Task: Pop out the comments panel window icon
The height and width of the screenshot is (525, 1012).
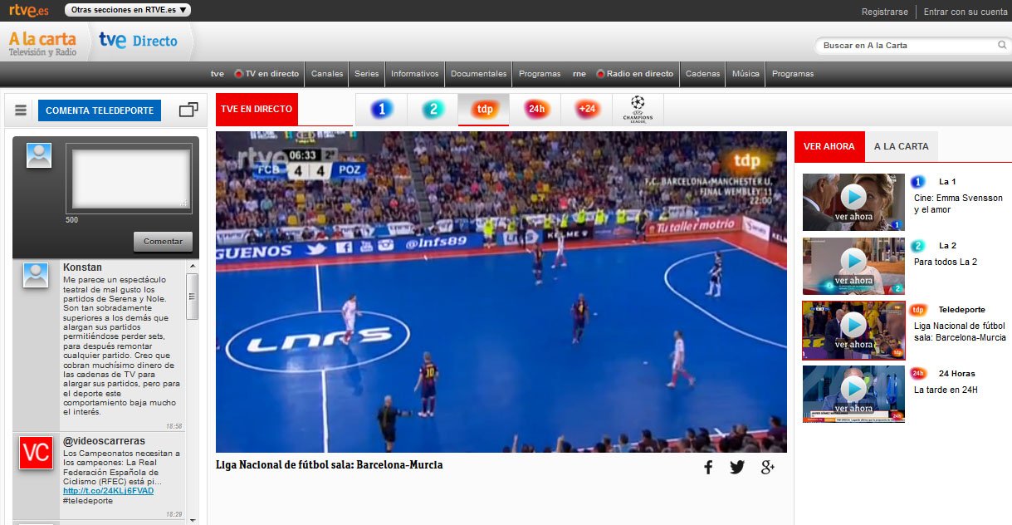Action: (188, 110)
